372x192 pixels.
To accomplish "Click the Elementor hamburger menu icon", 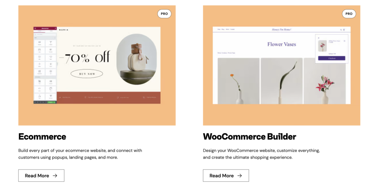I will click(x=35, y=28).
